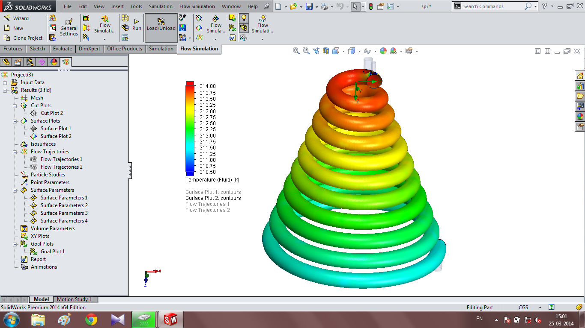Open the DimXpertManager crosshair tab icon

(x=42, y=62)
